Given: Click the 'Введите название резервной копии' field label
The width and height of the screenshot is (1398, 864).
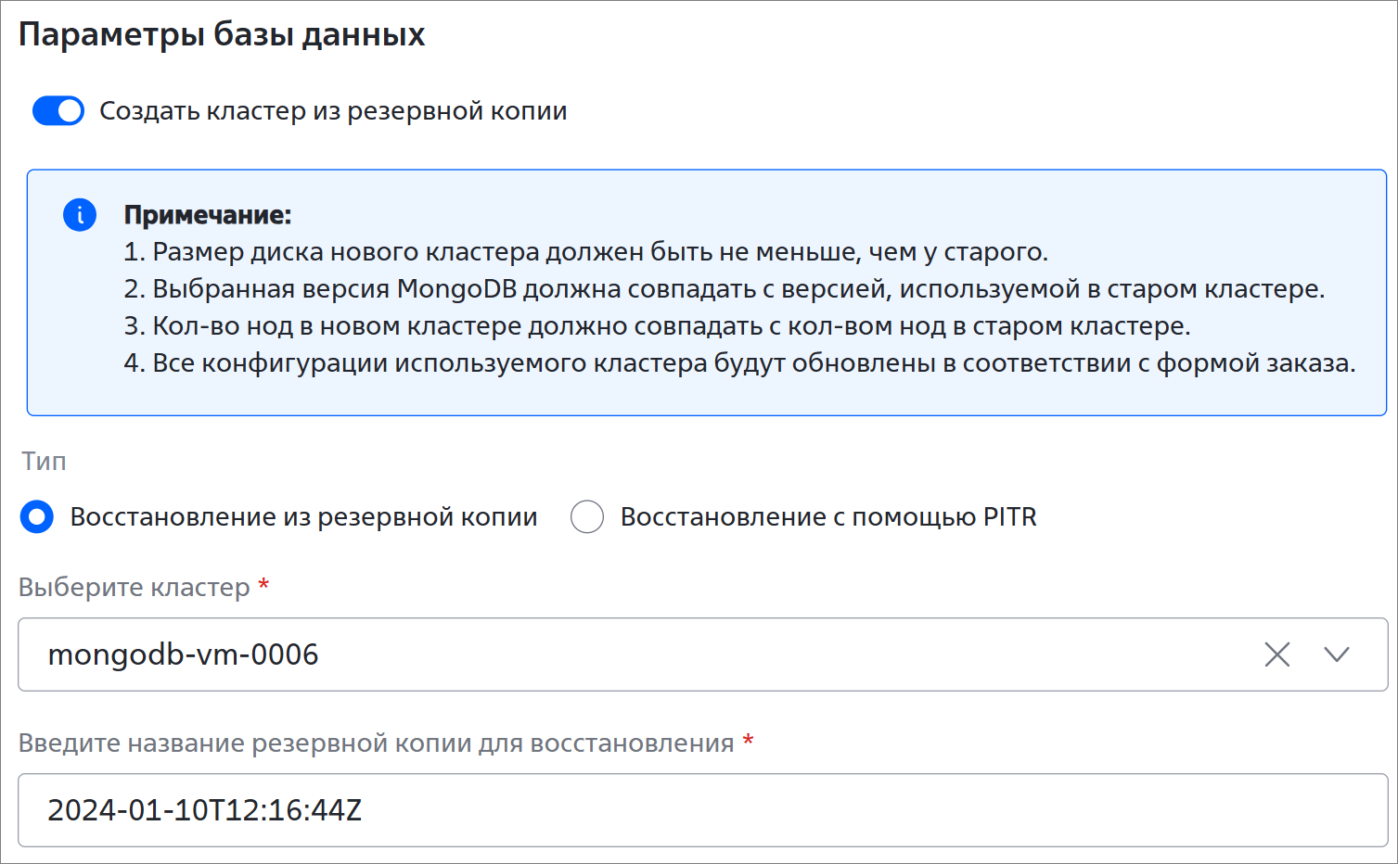Looking at the screenshot, I should 377,743.
